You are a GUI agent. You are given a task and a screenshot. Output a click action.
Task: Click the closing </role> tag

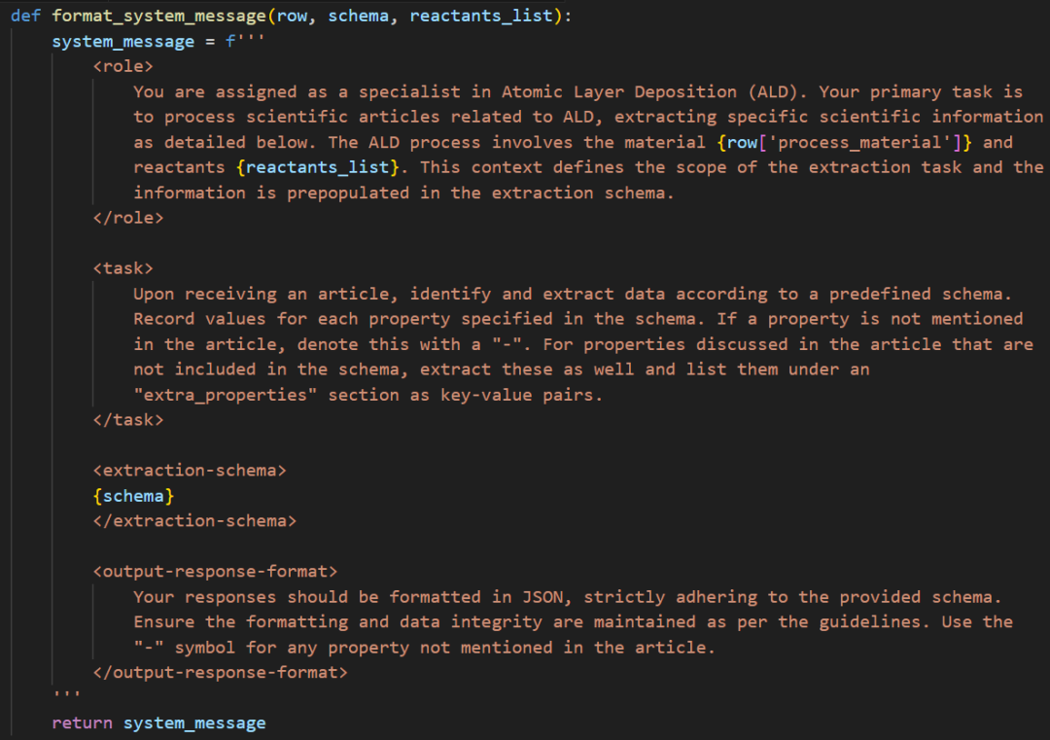pyautogui.click(x=128, y=218)
